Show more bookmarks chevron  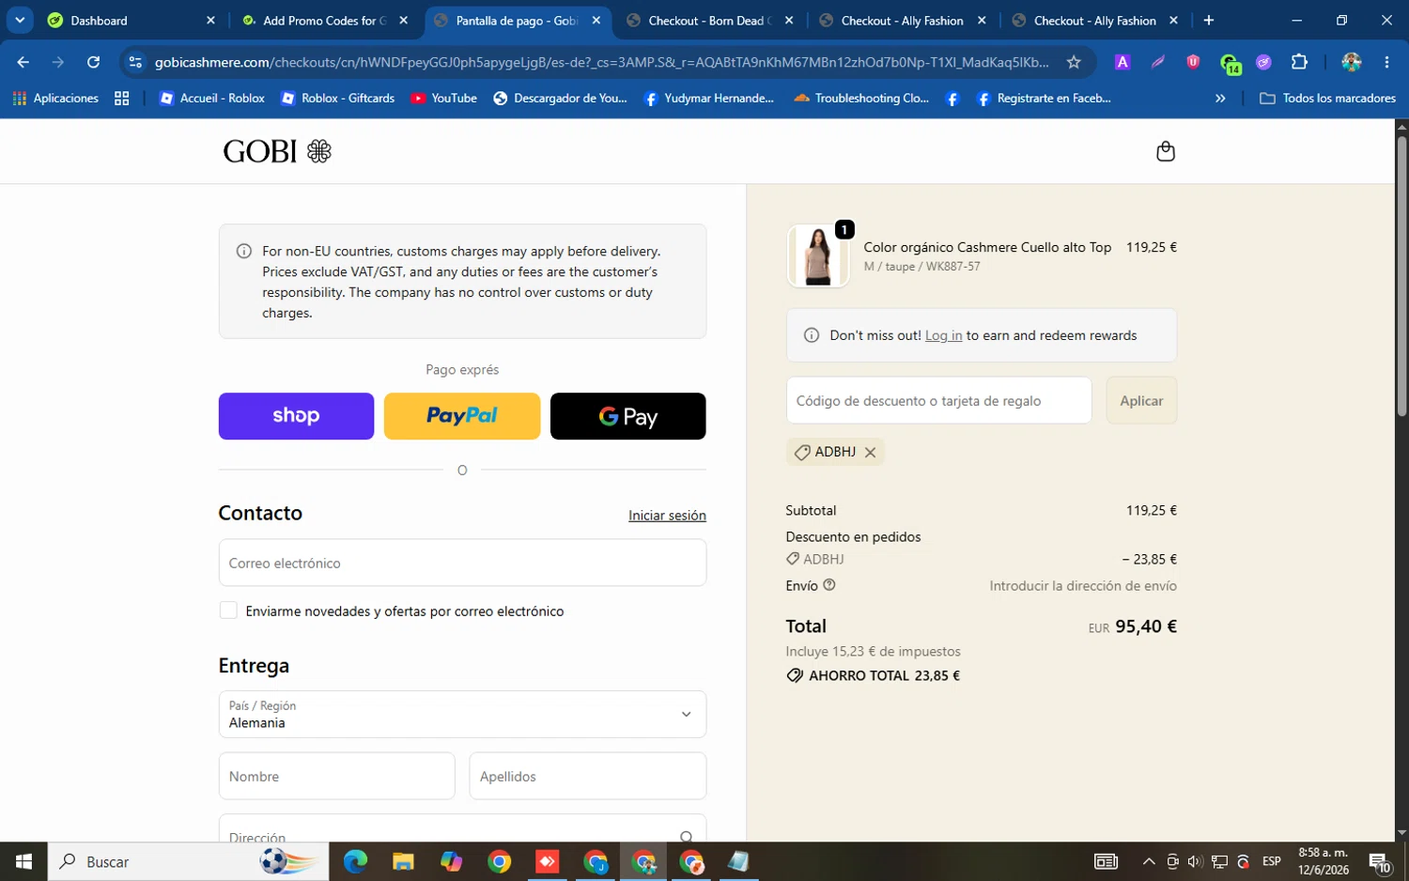pyautogui.click(x=1220, y=98)
